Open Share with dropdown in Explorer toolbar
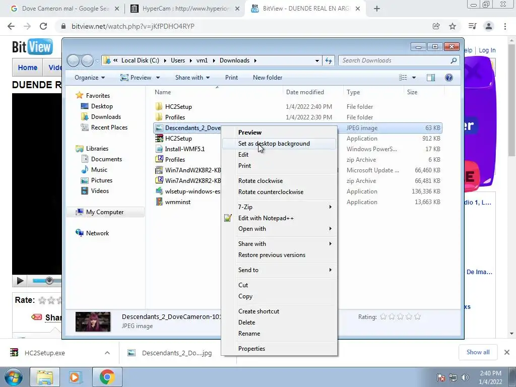 (192, 78)
